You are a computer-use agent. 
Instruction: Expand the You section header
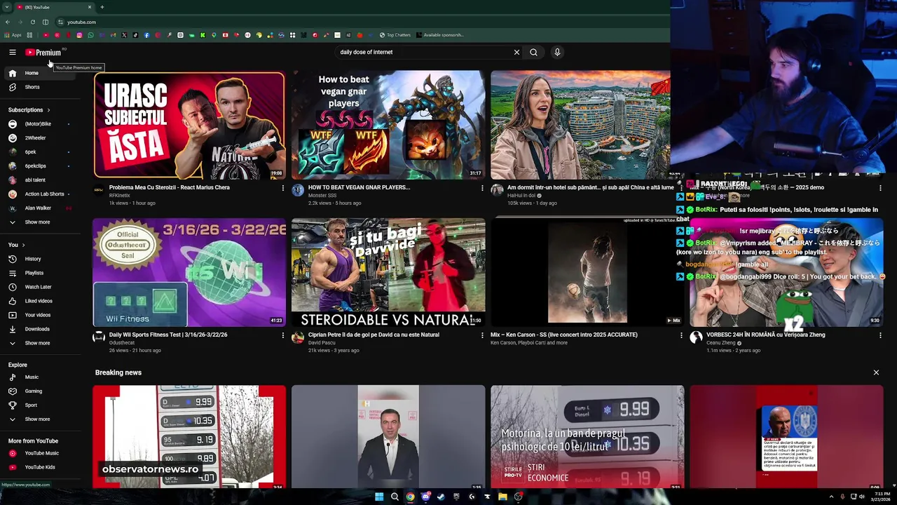pos(16,245)
